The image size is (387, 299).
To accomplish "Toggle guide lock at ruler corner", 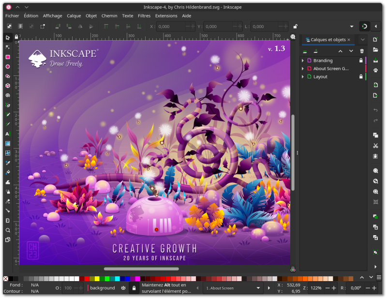I will pos(16,37).
